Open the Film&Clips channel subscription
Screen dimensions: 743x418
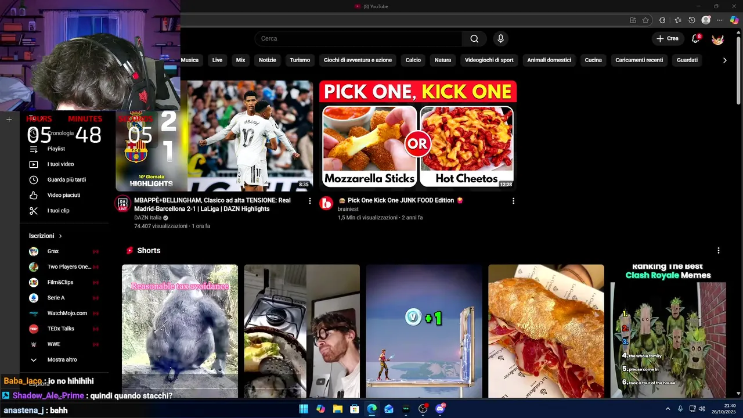pyautogui.click(x=64, y=282)
